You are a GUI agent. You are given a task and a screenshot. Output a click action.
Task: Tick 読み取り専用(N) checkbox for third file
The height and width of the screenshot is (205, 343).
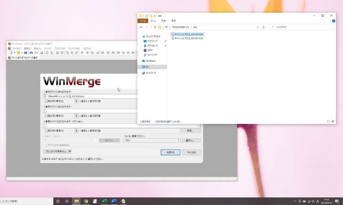click(x=46, y=131)
